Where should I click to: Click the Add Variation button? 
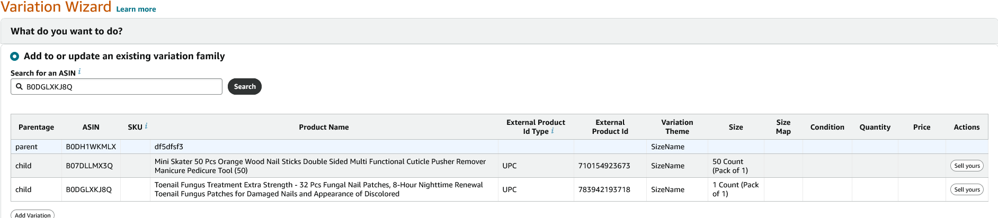point(32,214)
